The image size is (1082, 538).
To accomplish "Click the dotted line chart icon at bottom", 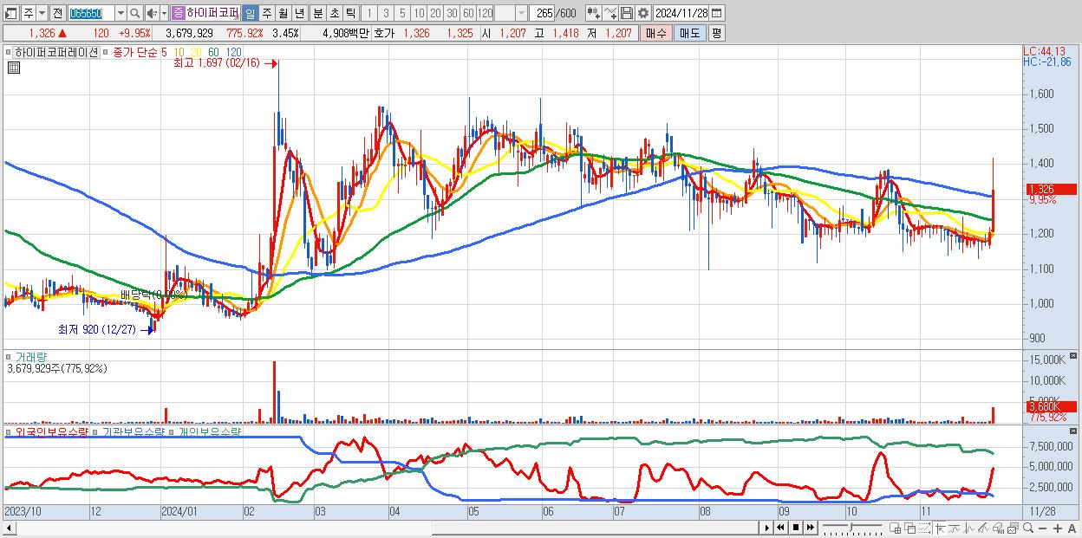I will (x=924, y=528).
